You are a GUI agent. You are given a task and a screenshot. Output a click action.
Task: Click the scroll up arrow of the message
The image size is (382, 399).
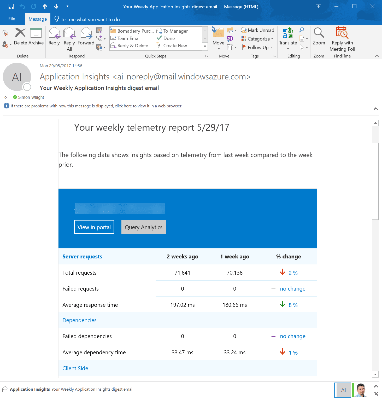point(375,123)
